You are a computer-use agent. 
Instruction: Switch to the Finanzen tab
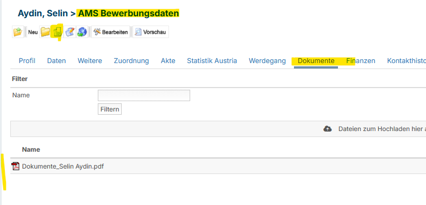361,61
